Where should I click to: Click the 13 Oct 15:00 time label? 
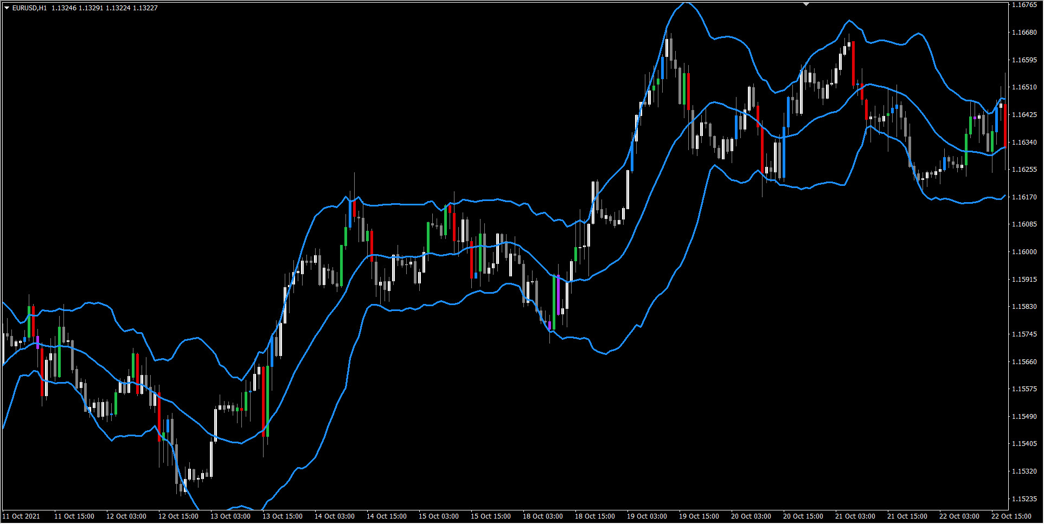coord(283,516)
